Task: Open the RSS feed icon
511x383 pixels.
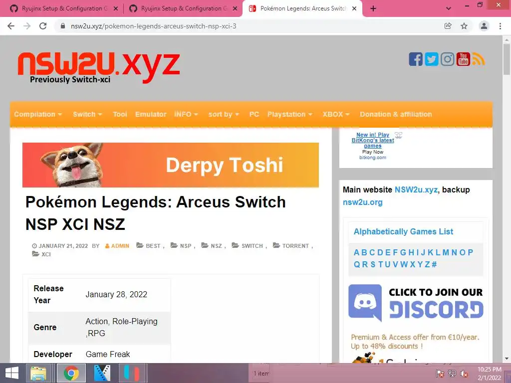Action: click(x=479, y=59)
